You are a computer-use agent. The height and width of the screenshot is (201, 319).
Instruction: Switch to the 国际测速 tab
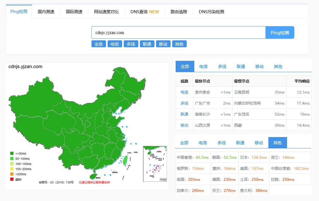point(74,12)
